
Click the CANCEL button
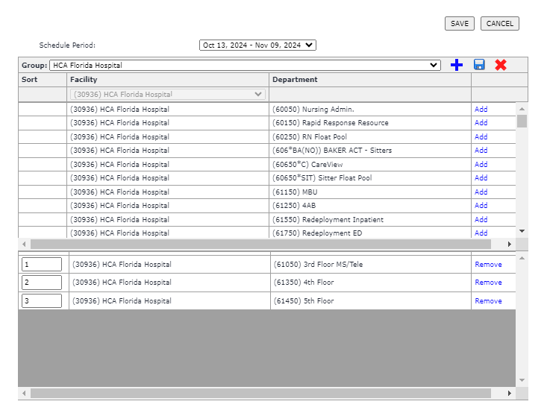499,23
